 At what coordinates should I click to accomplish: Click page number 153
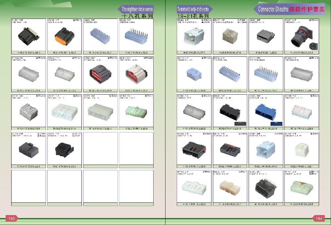point(12,218)
